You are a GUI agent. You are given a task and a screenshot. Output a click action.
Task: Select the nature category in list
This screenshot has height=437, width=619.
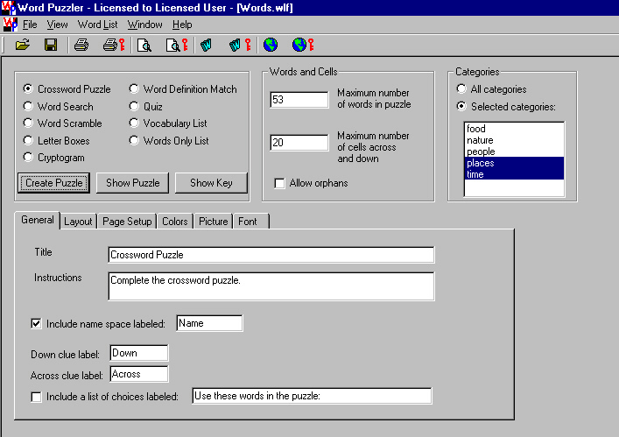coord(514,140)
